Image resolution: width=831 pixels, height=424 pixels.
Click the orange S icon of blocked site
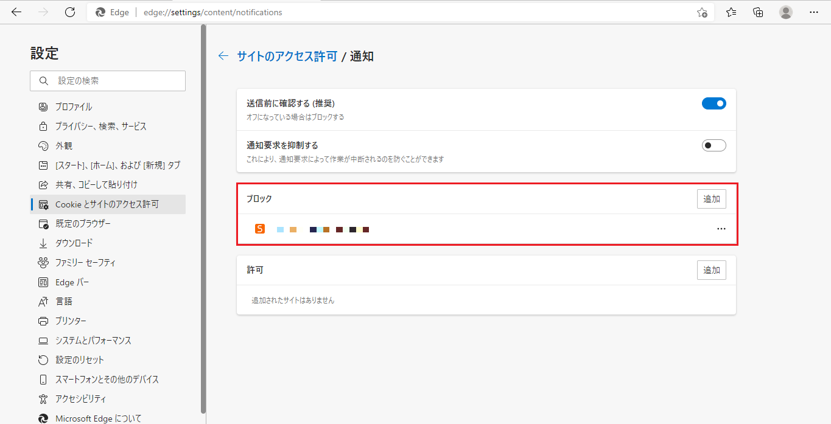click(260, 229)
